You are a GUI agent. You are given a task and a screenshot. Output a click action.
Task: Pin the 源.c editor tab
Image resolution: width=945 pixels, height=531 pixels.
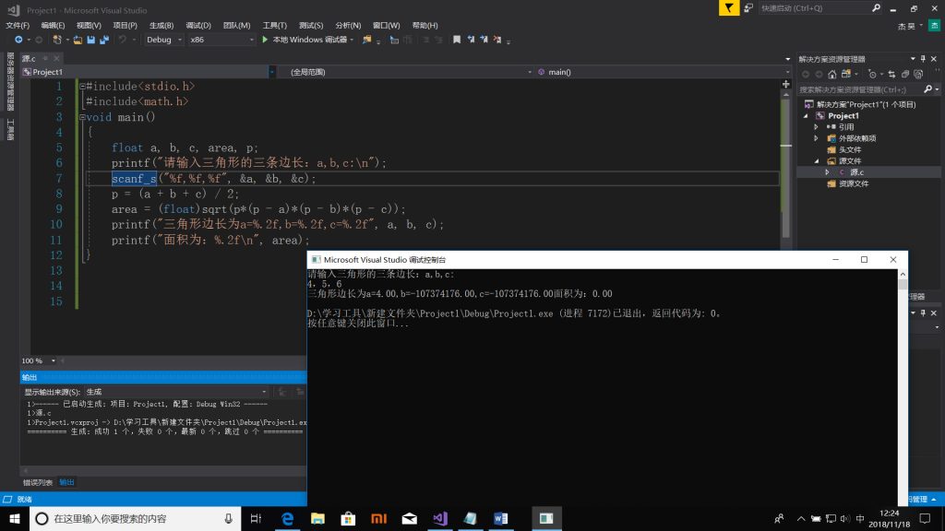point(45,58)
